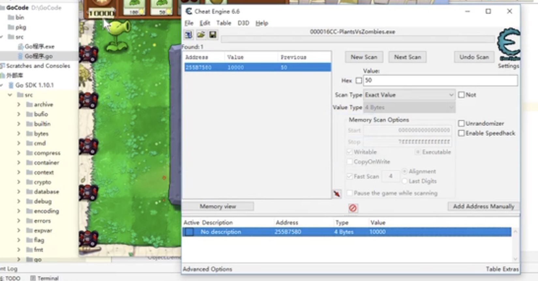Click the red arrow add-to-address-list icon

(x=337, y=194)
